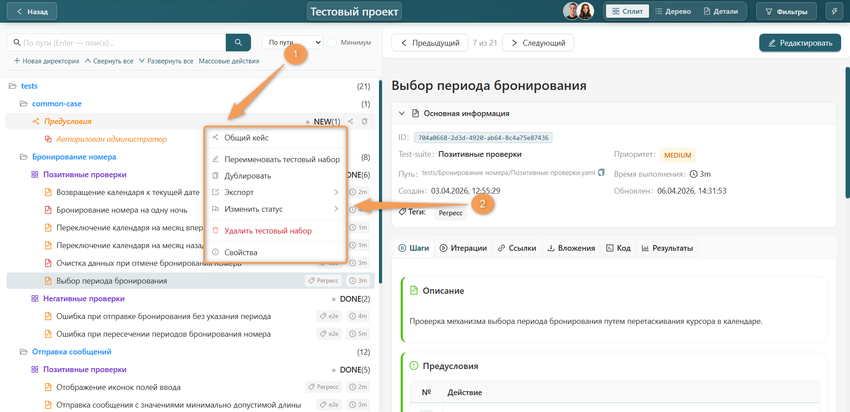
Task: Toggle the Минимум checkbox
Action: pyautogui.click(x=332, y=43)
